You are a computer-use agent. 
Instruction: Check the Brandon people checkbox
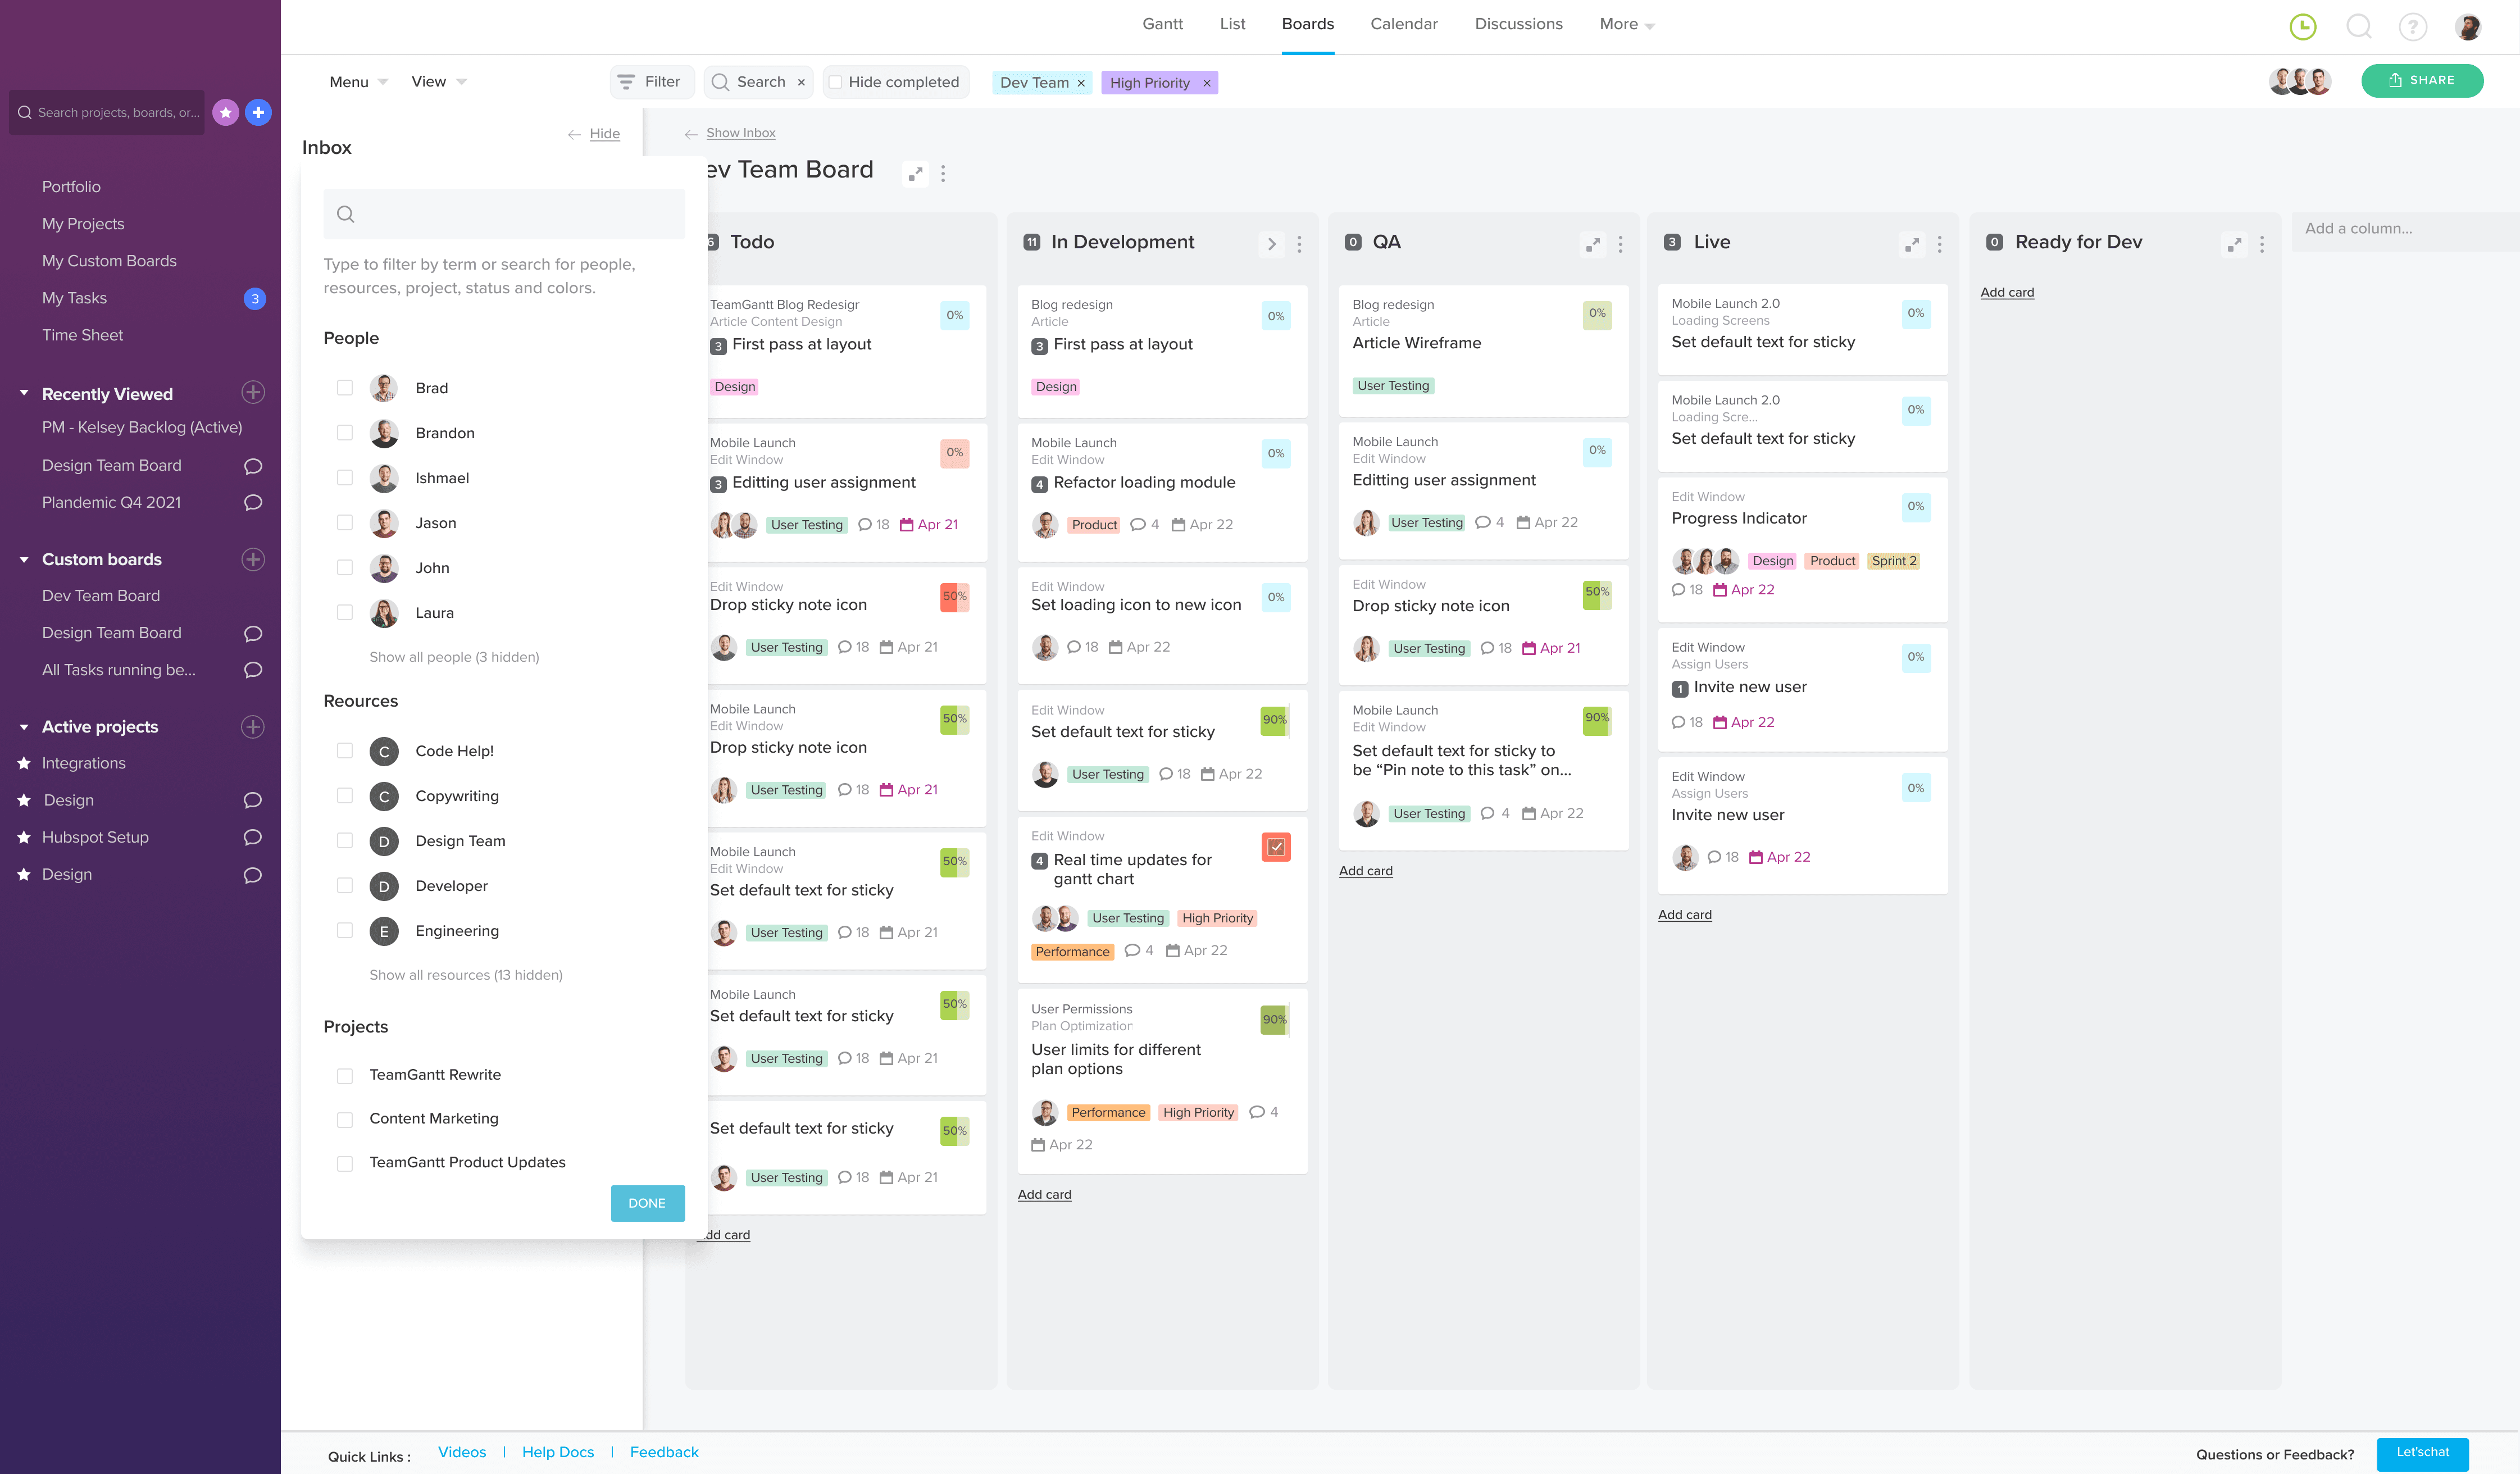pos(345,433)
